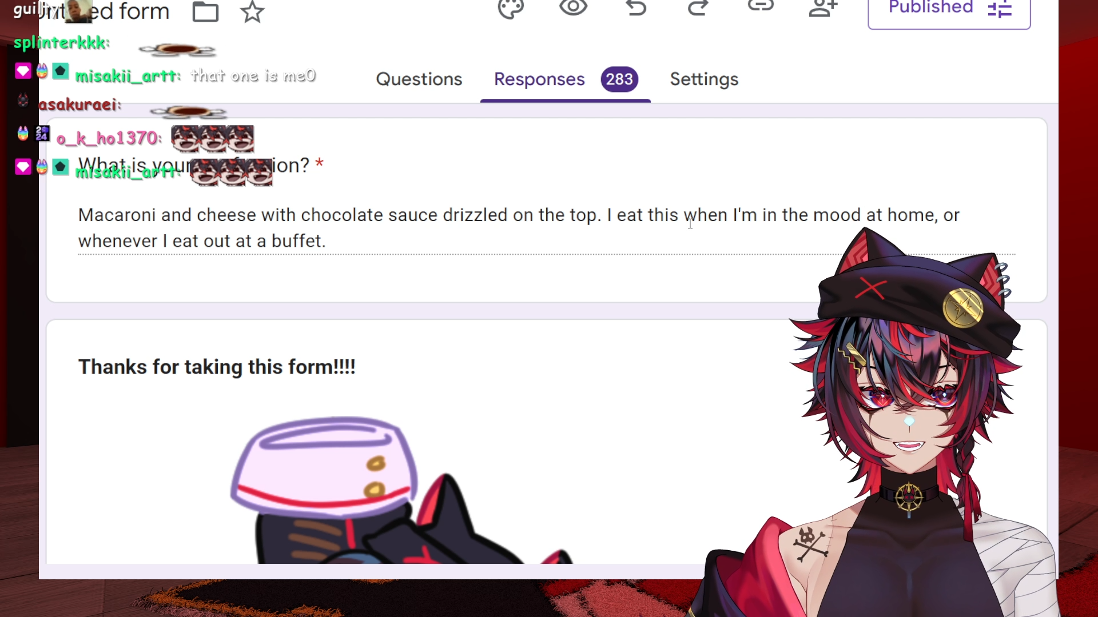Image resolution: width=1098 pixels, height=617 pixels.
Task: Add collaborators with person-plus icon
Action: 823,8
